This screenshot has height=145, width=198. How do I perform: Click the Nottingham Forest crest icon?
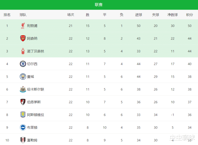(x=23, y=51)
